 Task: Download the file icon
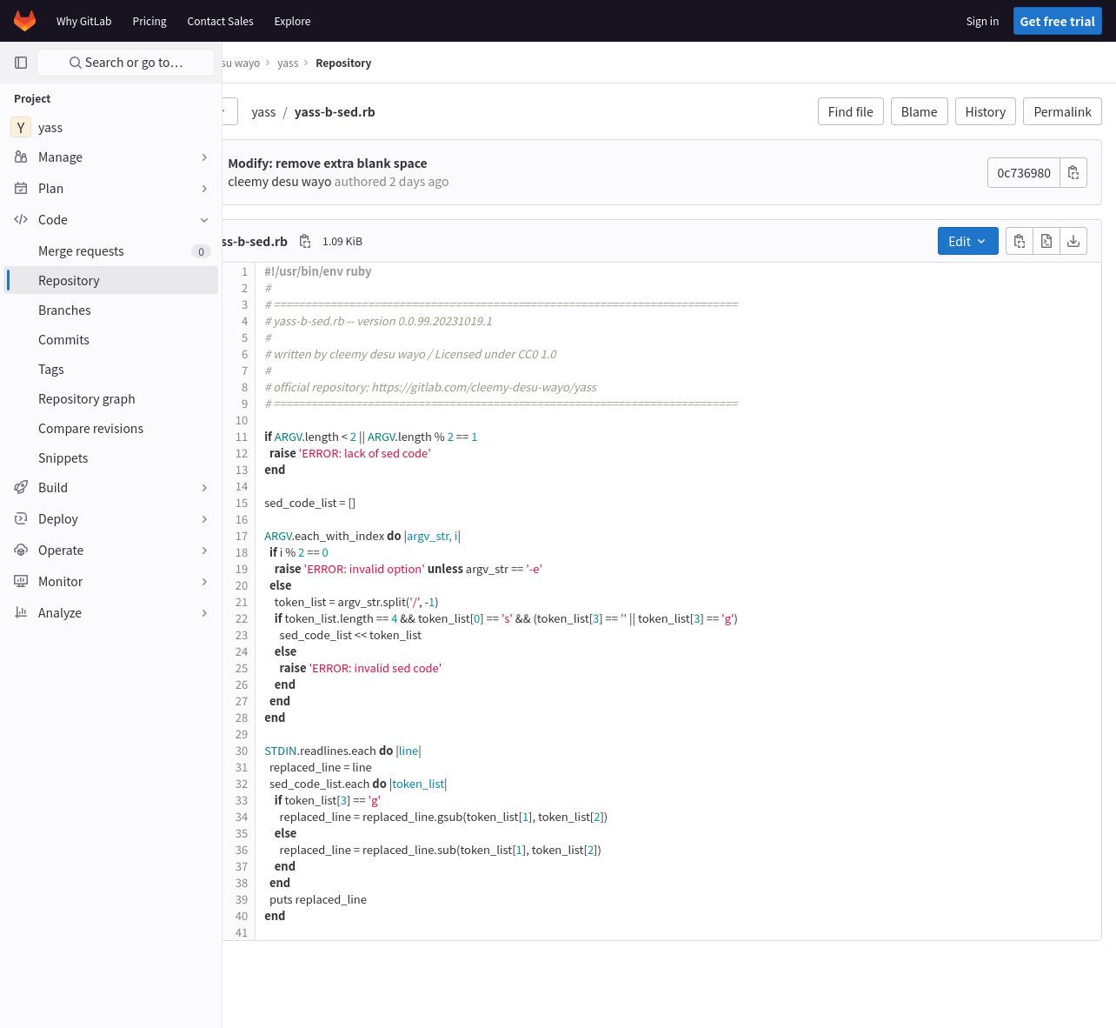click(x=1073, y=241)
